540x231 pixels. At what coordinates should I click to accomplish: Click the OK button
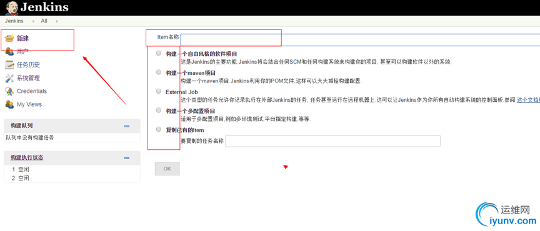[x=167, y=169]
